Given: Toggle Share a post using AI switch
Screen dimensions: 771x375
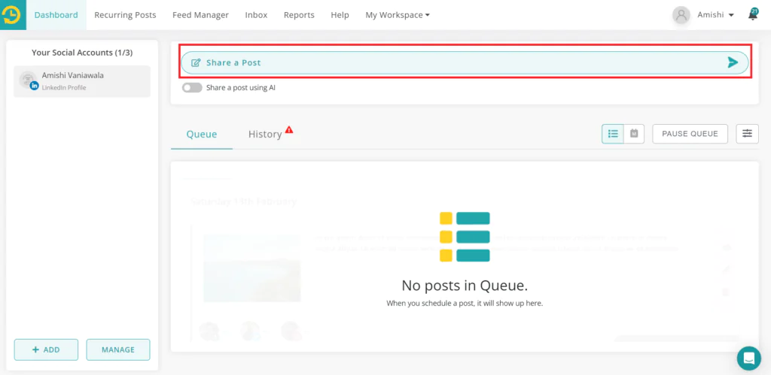Looking at the screenshot, I should [192, 88].
